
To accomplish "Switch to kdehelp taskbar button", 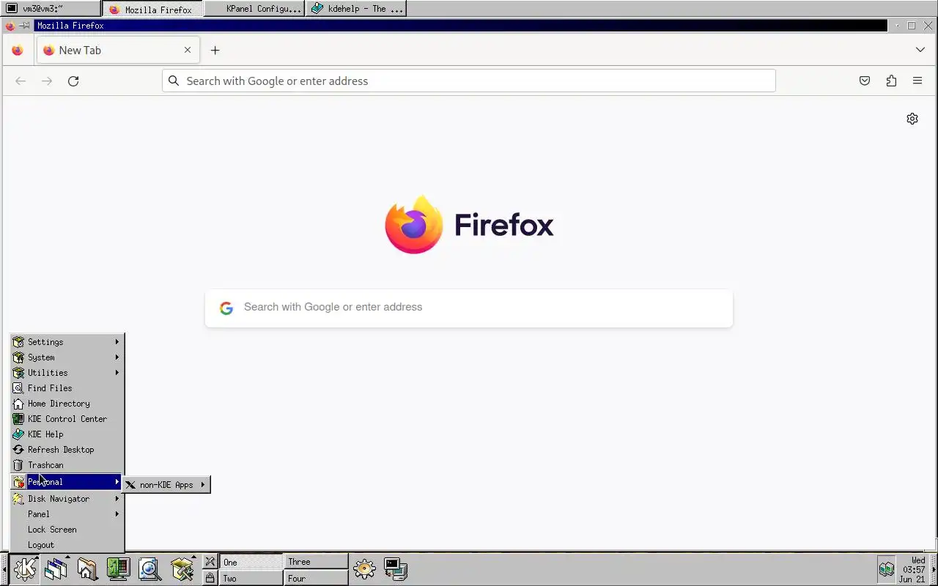I will click(355, 9).
